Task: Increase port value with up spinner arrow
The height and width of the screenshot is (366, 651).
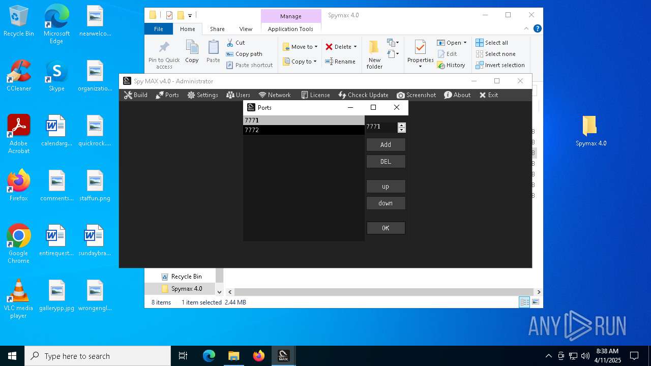Action: [x=402, y=125]
